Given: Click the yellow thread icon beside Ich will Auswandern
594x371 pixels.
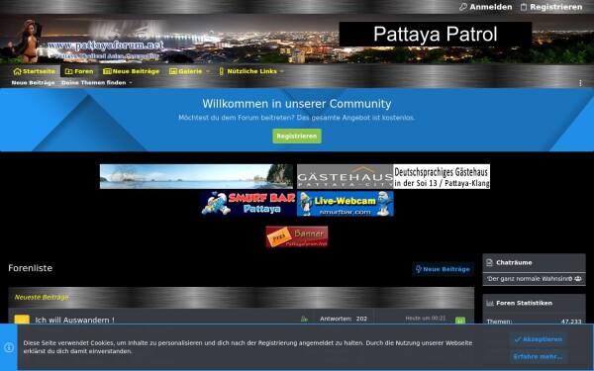Looking at the screenshot, I should pyautogui.click(x=22, y=320).
